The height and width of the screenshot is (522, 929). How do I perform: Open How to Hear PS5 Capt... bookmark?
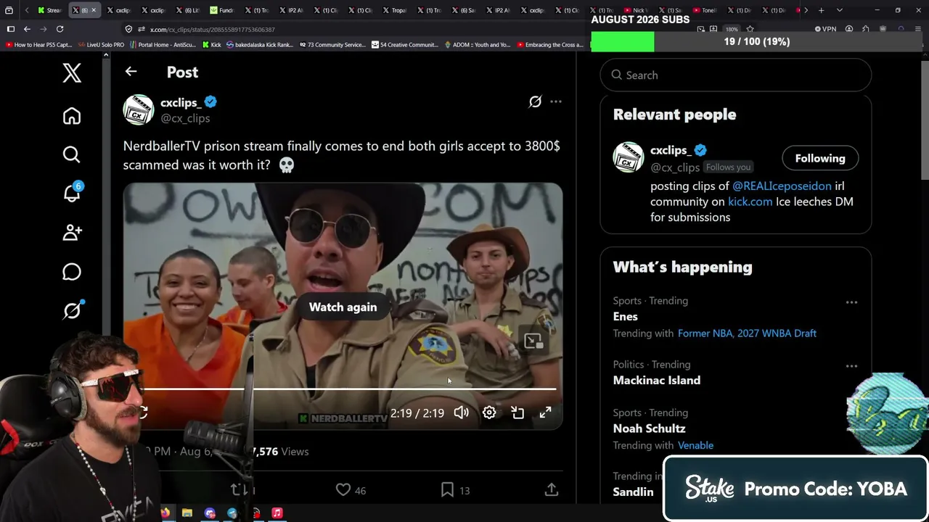pos(38,45)
